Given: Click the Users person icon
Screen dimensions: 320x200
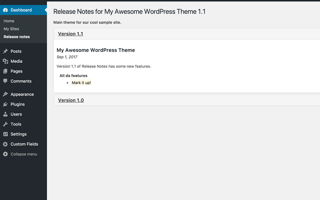Looking at the screenshot, I should pos(6,114).
